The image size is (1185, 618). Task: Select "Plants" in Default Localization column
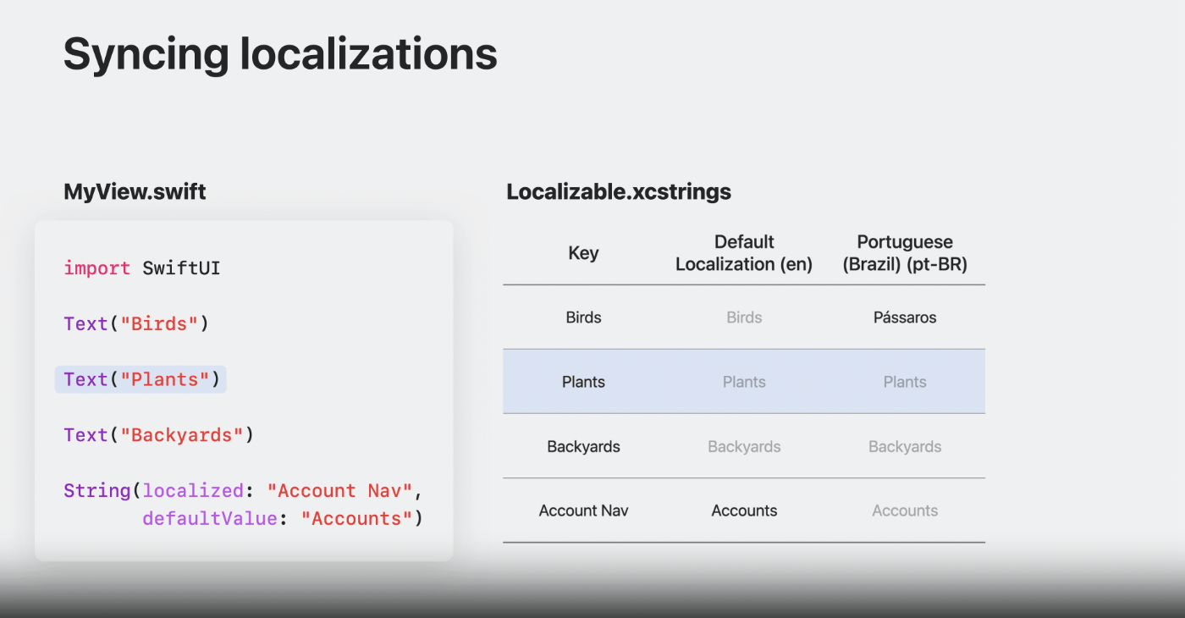click(x=744, y=382)
